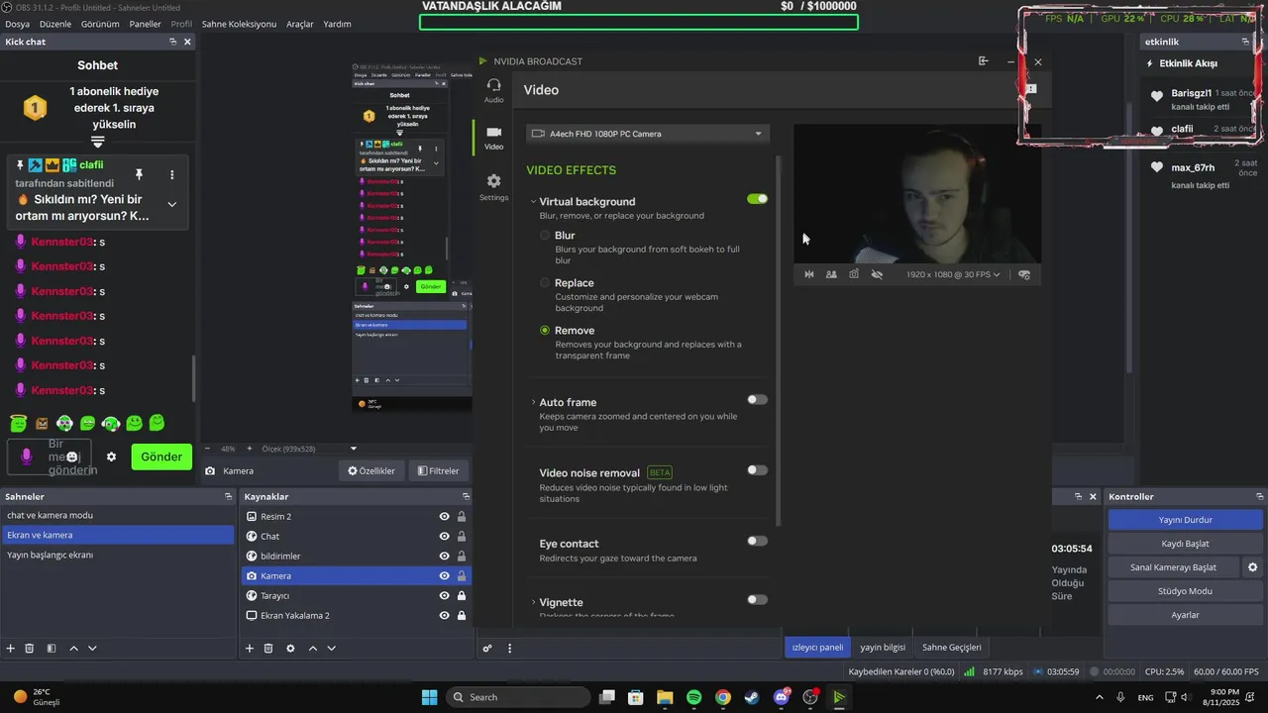Viewport: 1268px width, 713px height.
Task: Take a camera snapshot of the preview
Action: [854, 274]
